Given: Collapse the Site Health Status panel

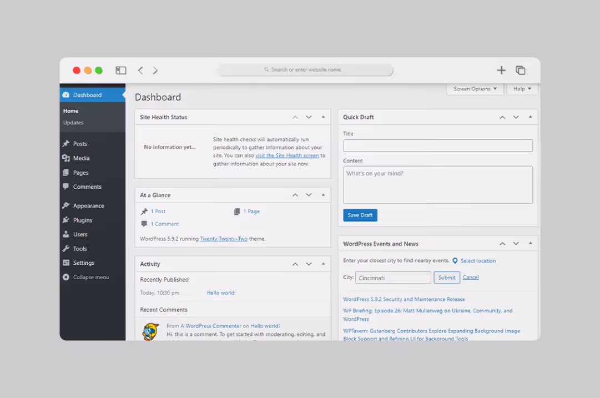Looking at the screenshot, I should pos(324,117).
